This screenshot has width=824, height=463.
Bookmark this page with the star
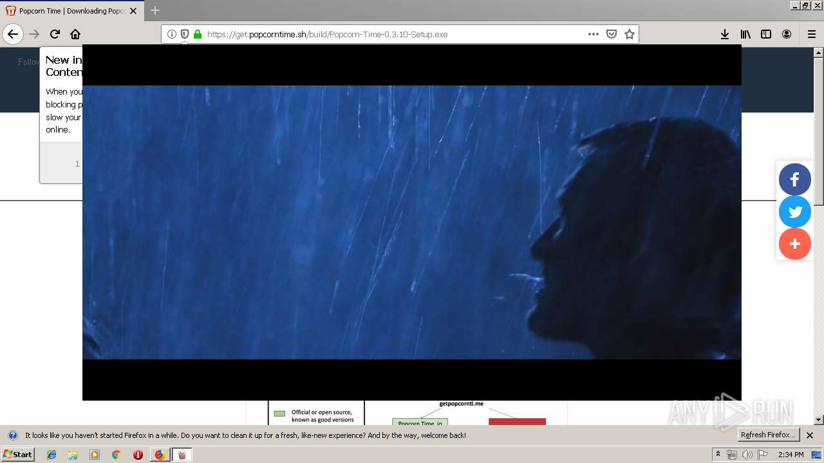click(630, 34)
